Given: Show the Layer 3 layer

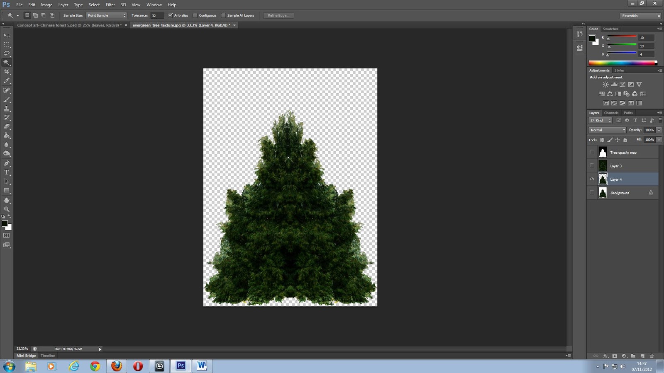Looking at the screenshot, I should pos(592,165).
